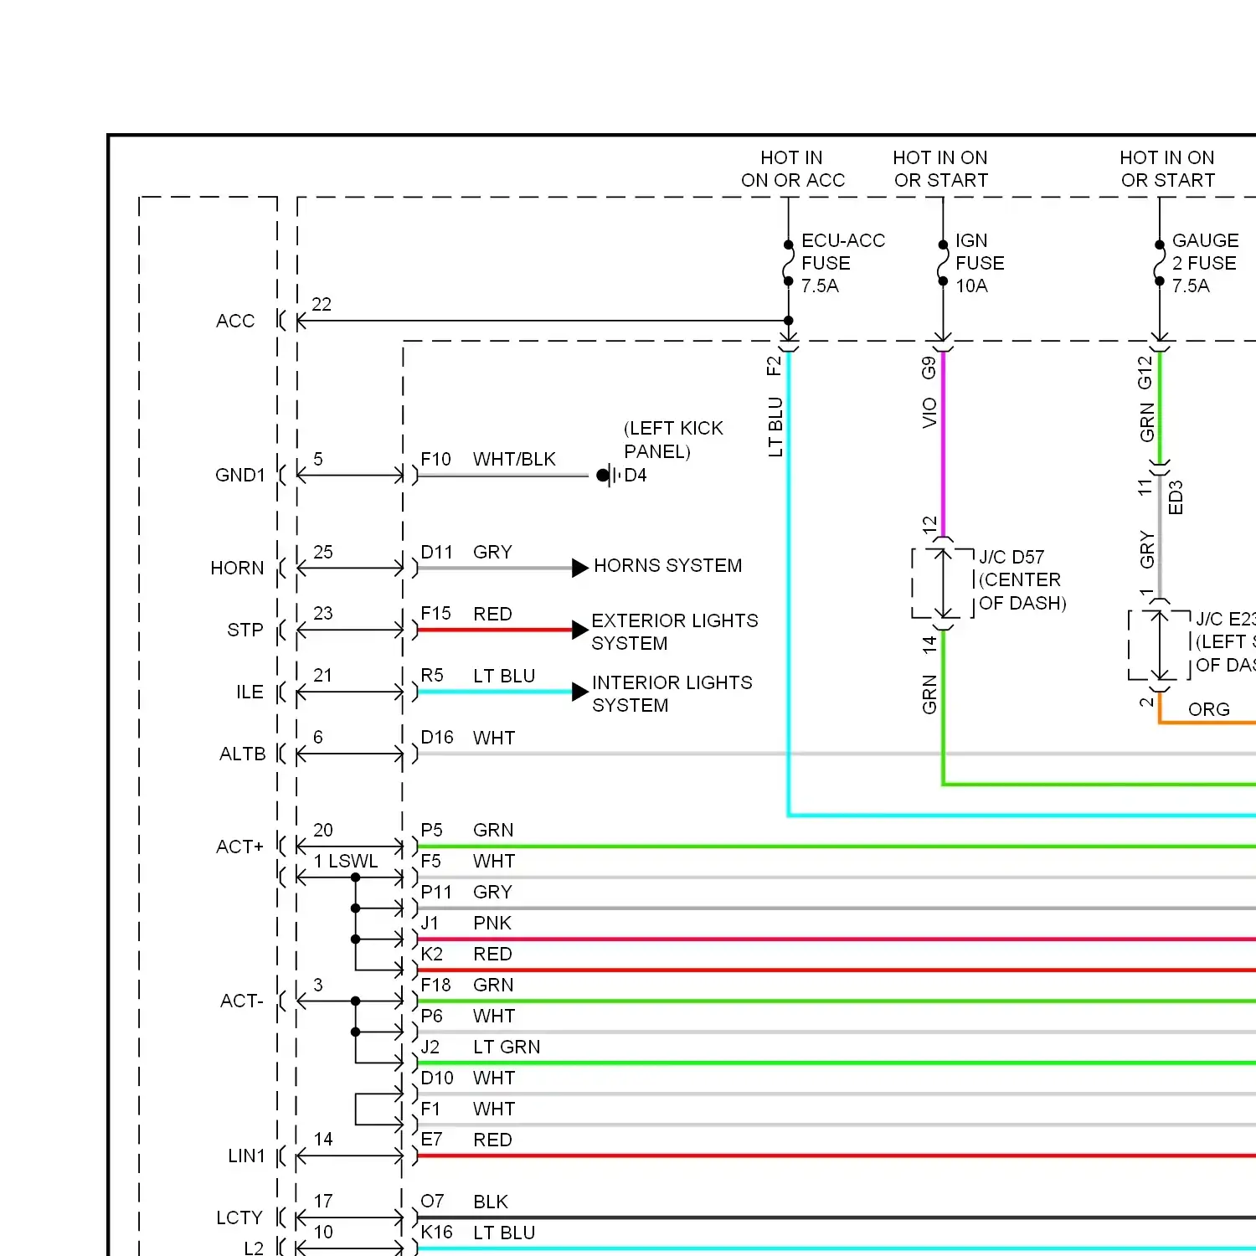This screenshot has width=1256, height=1256.
Task: Click the '(LEFT KICK PANEL)' location text
Action: [x=673, y=440]
